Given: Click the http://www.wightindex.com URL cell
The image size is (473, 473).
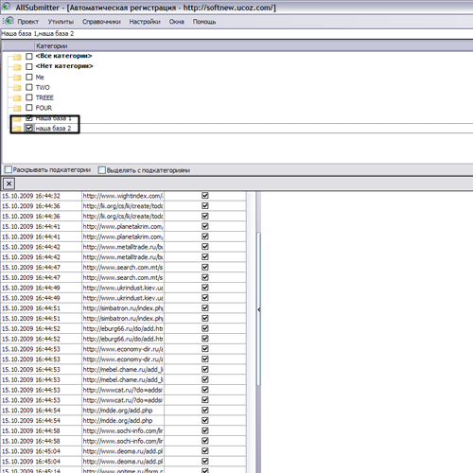Looking at the screenshot, I should coord(123,196).
